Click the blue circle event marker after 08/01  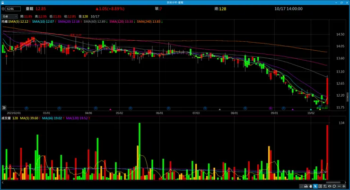pos(245,109)
